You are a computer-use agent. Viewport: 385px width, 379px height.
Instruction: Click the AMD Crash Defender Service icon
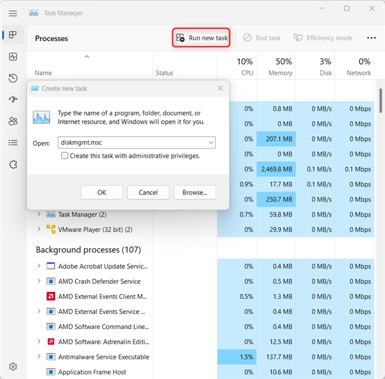tap(51, 281)
